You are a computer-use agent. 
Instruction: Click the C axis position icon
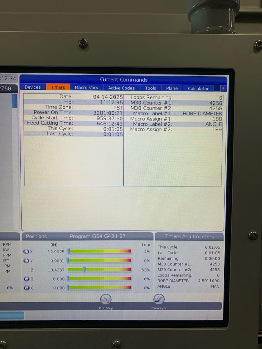tap(26, 288)
